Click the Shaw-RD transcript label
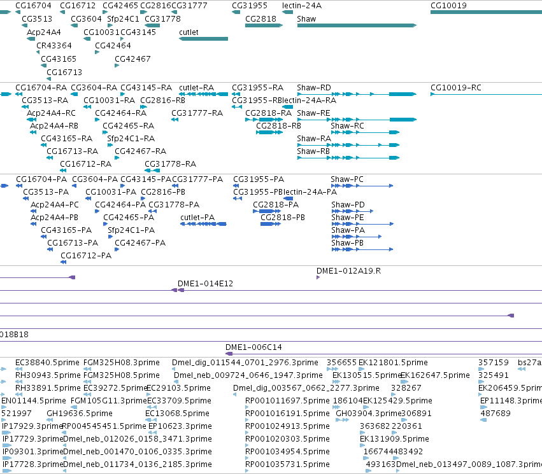 [314, 88]
